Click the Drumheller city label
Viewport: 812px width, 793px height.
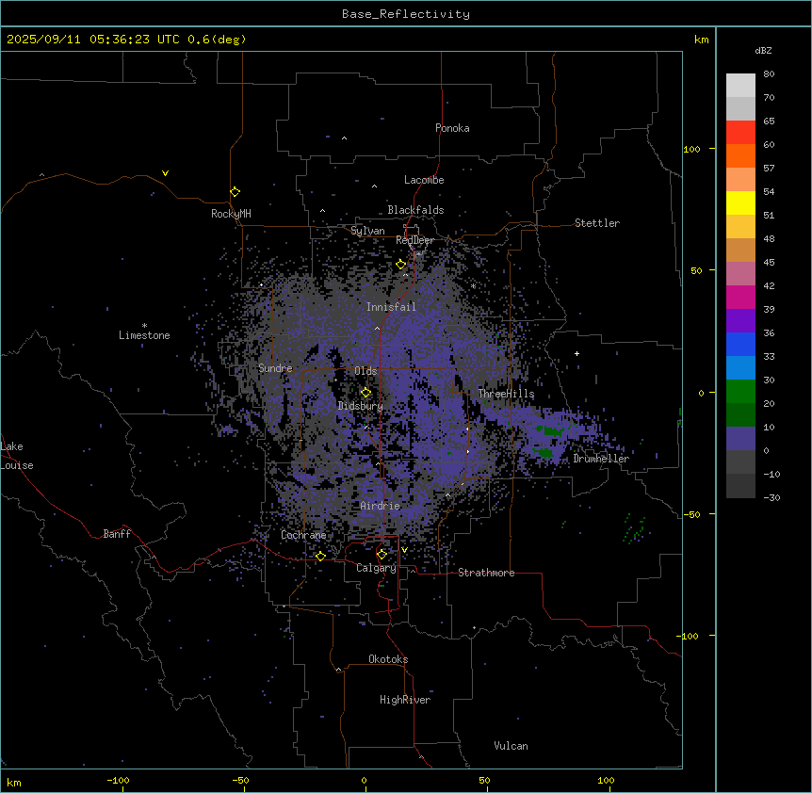pos(601,459)
